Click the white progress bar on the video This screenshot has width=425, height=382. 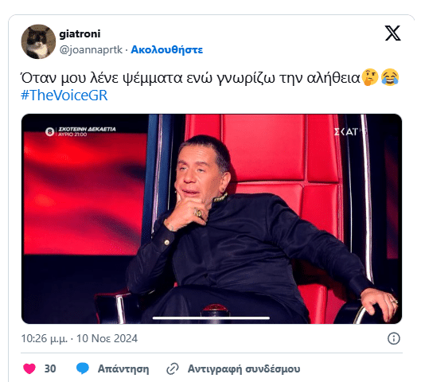pyautogui.click(x=211, y=318)
